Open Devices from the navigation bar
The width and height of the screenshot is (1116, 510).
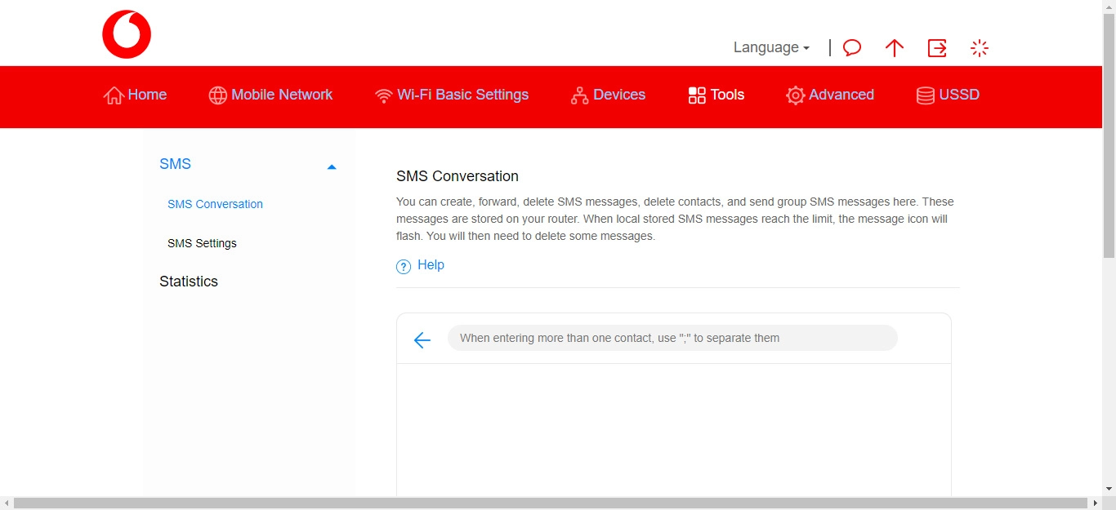[x=608, y=95]
